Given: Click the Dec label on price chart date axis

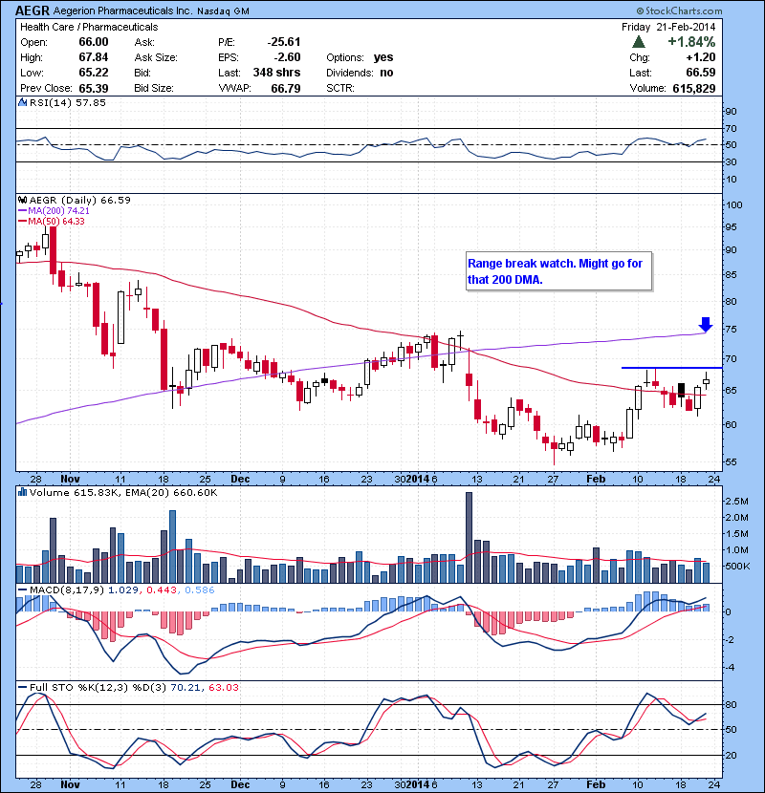Looking at the screenshot, I should tap(240, 479).
